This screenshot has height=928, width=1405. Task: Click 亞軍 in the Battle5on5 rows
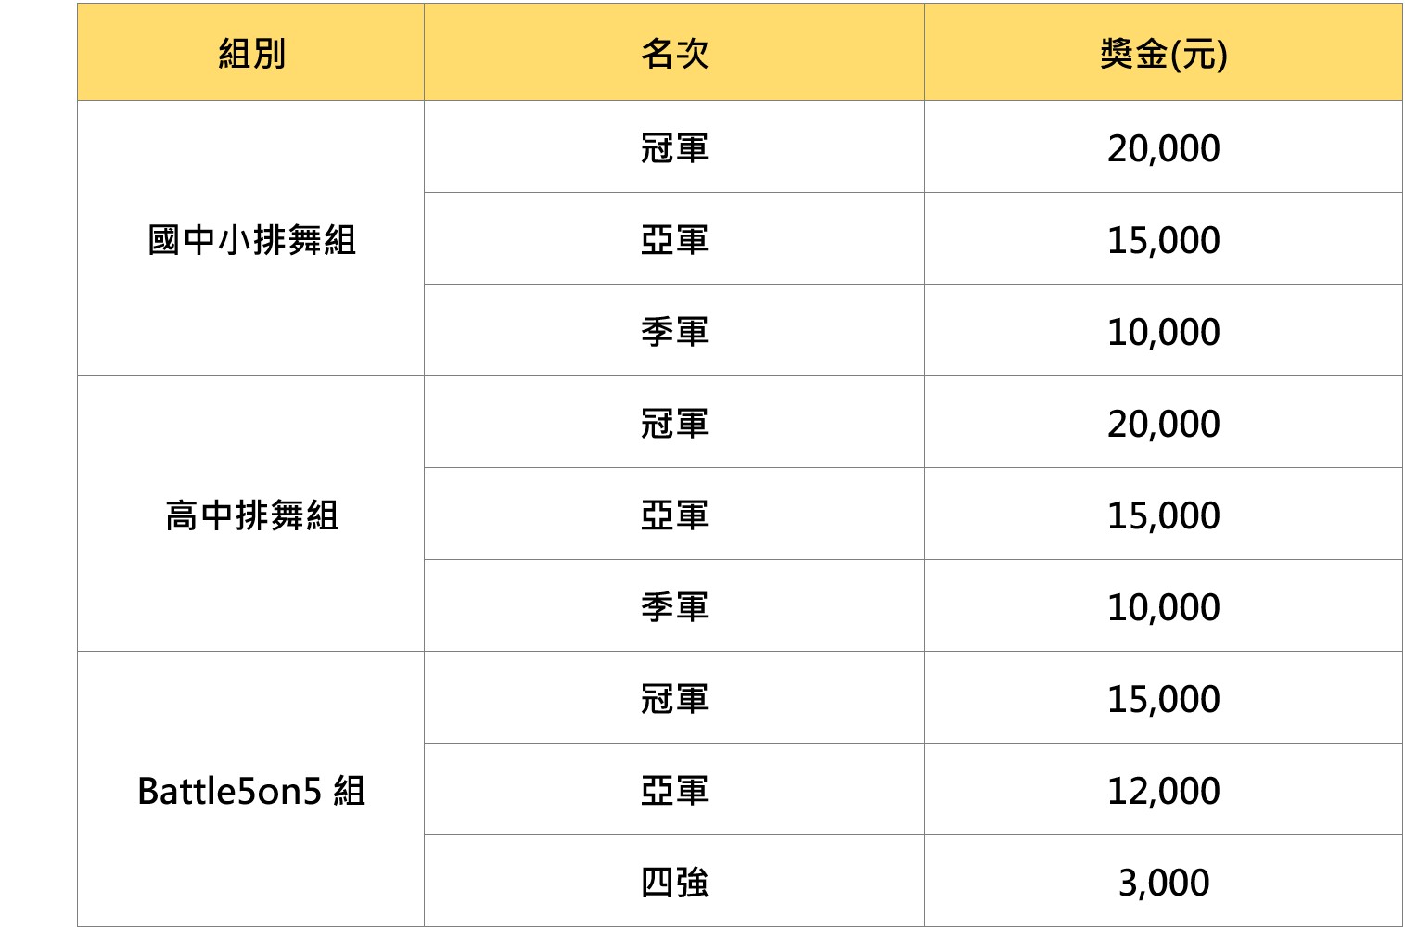674,789
